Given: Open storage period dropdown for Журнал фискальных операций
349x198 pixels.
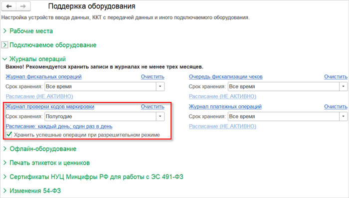Looking at the screenshot, I should pyautogui.click(x=160, y=87).
